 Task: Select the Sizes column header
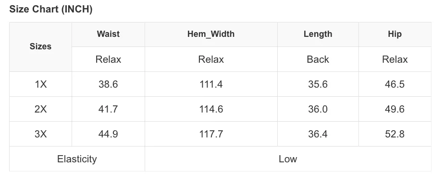point(40,46)
